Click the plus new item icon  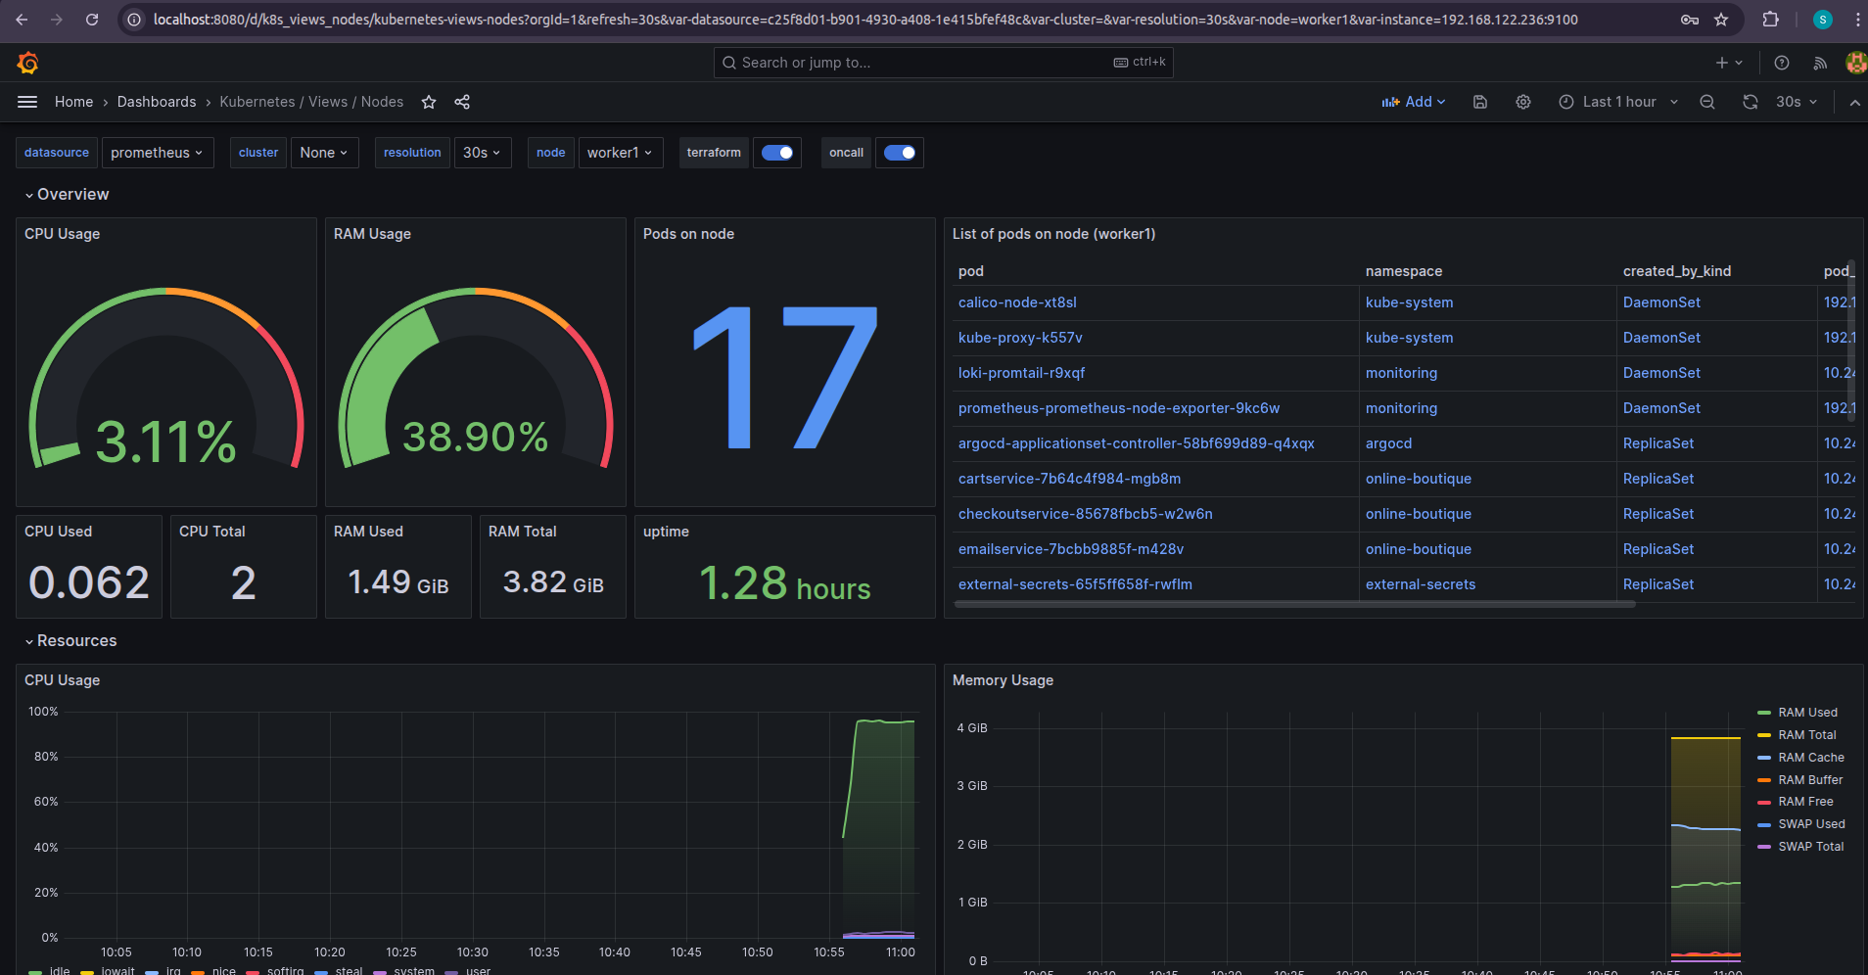tap(1729, 63)
